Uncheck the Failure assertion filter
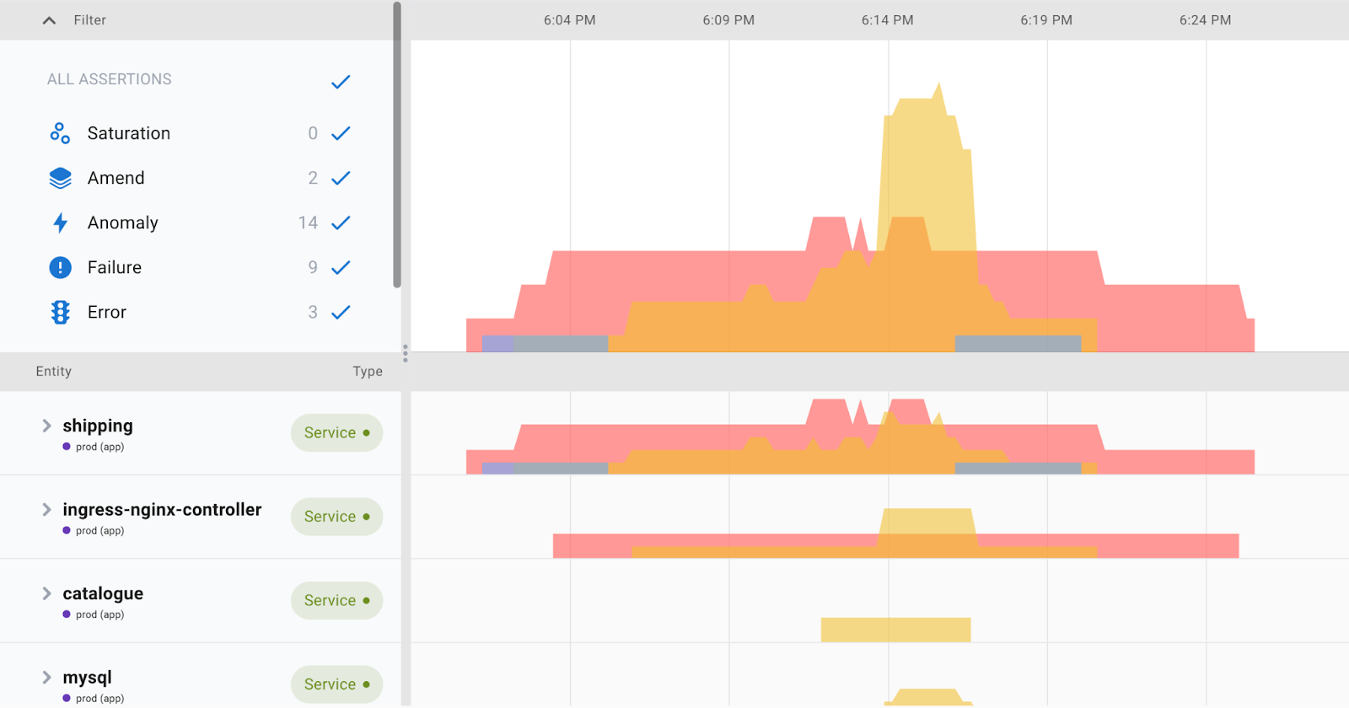The width and height of the screenshot is (1349, 708). 341,267
